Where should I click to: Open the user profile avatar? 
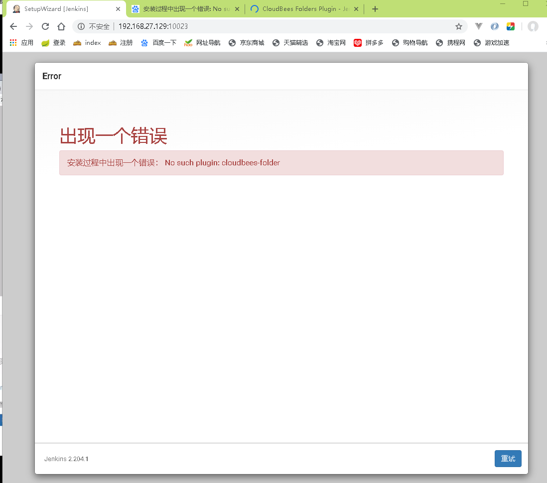[x=533, y=26]
